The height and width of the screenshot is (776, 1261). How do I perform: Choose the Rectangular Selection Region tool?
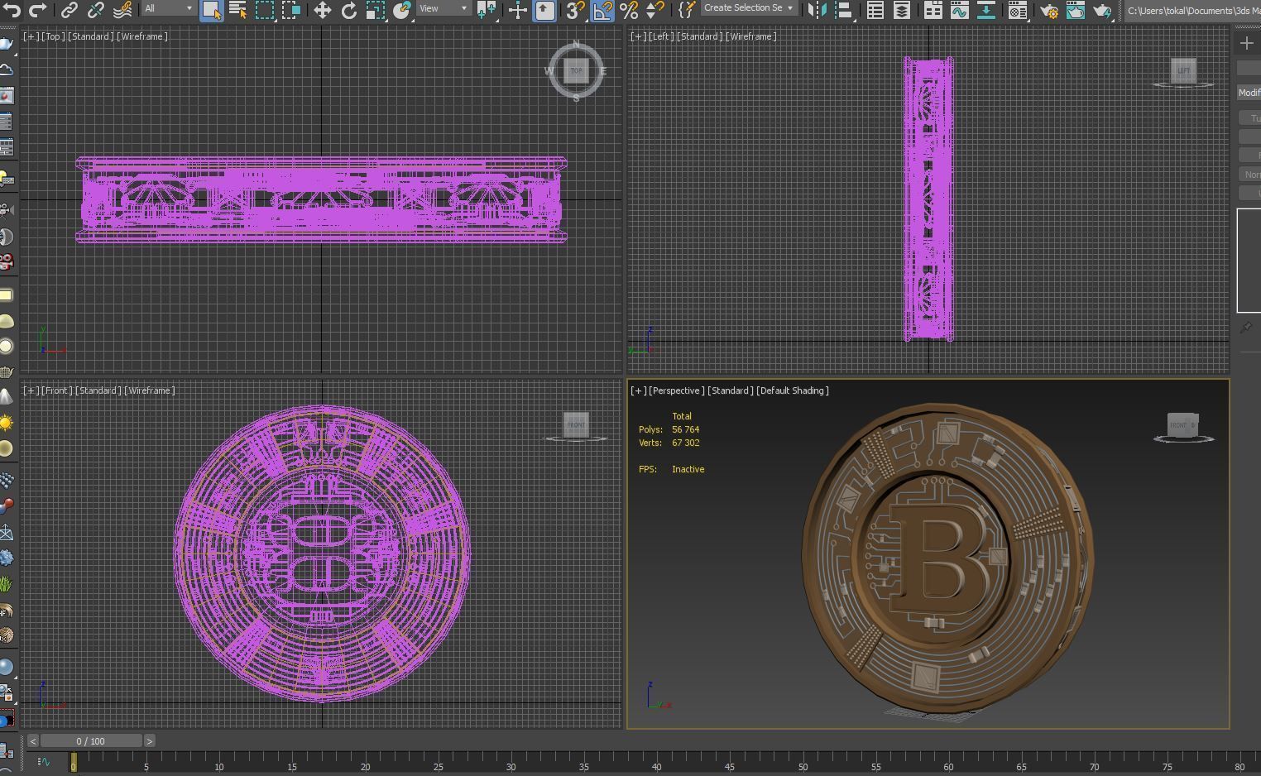point(265,10)
